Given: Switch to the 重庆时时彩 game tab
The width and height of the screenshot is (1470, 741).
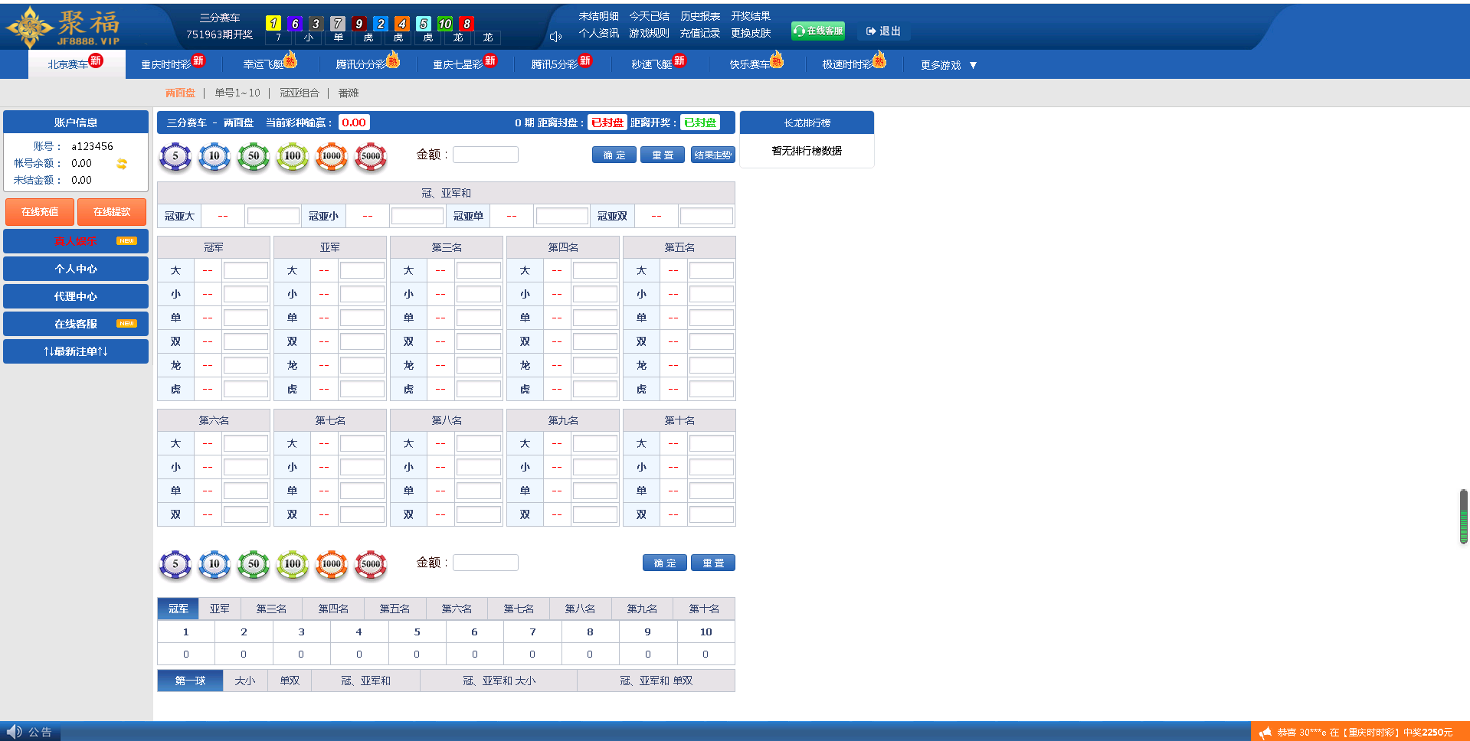Looking at the screenshot, I should click(x=166, y=65).
